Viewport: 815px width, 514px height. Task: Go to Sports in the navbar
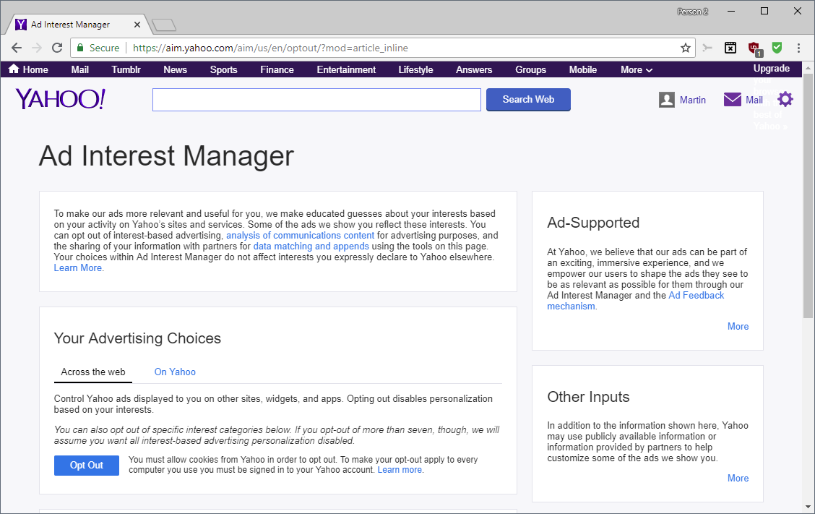[223, 69]
